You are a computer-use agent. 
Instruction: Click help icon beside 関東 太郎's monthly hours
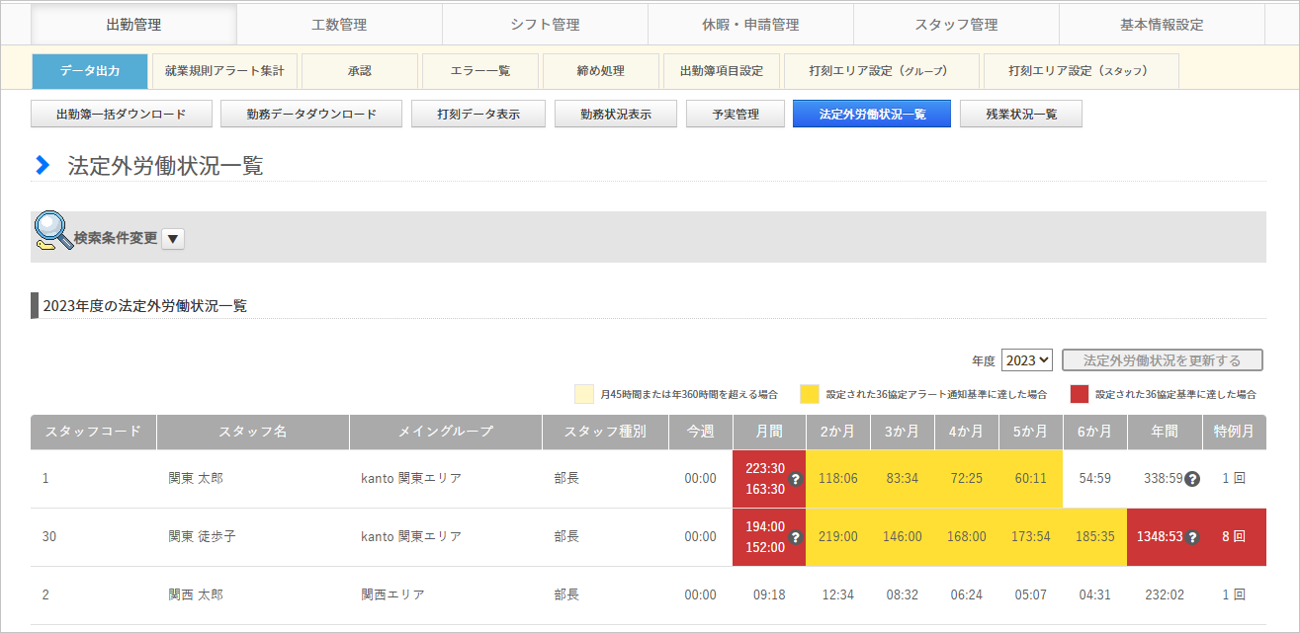[795, 479]
